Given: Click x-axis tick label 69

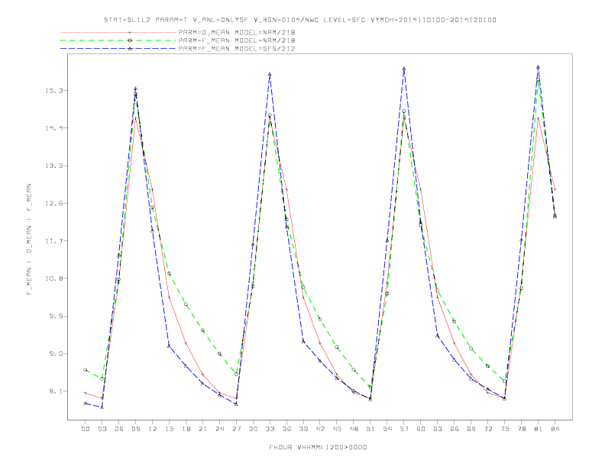Looking at the screenshot, I should tap(471, 429).
